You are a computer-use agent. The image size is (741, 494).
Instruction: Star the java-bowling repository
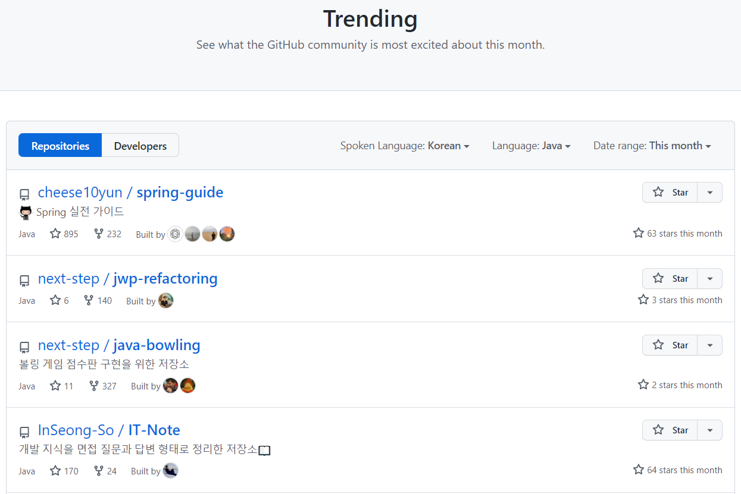point(670,345)
